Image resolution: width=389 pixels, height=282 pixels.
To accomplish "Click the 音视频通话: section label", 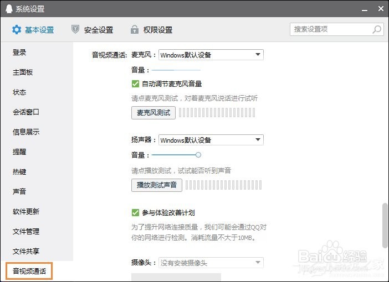I will 109,55.
